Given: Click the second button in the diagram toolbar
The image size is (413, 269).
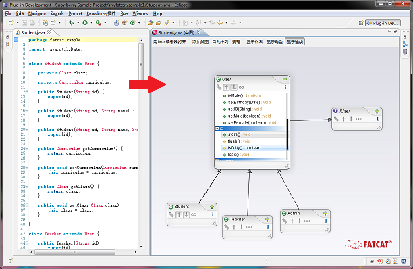Looking at the screenshot, I should 200,42.
